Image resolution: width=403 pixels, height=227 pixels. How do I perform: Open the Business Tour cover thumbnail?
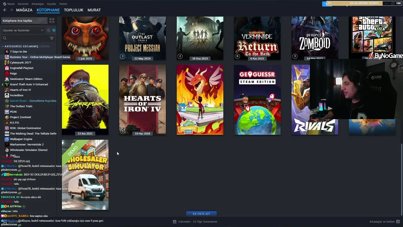pos(200,100)
